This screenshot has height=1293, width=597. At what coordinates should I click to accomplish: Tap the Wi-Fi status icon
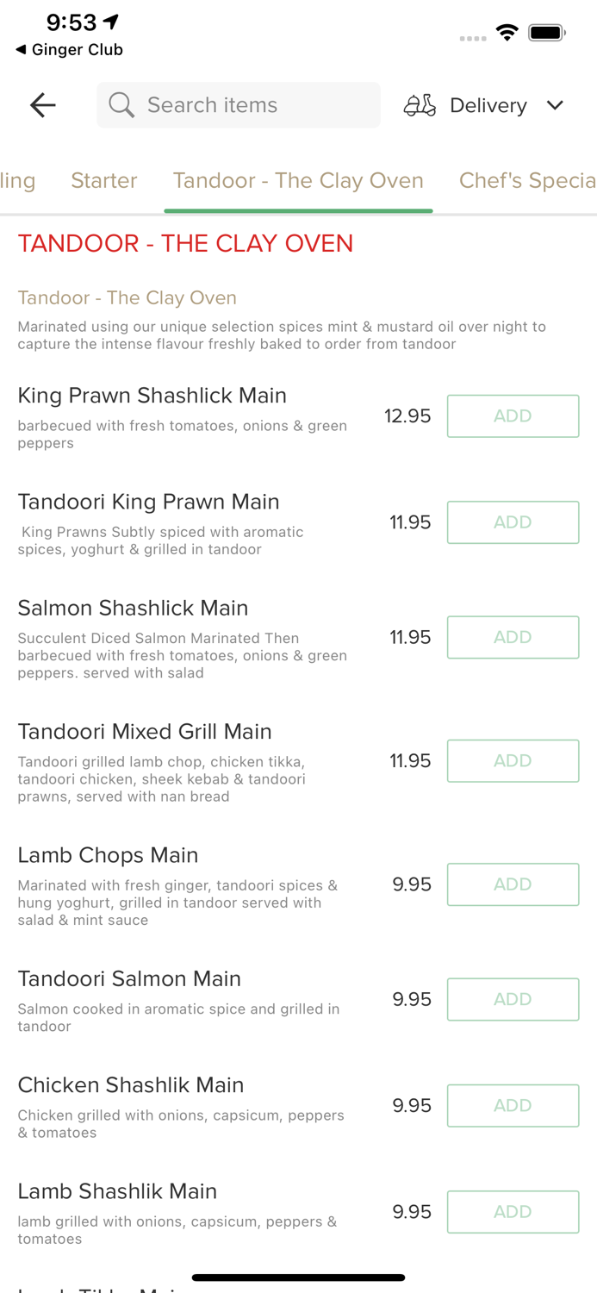[x=507, y=33]
